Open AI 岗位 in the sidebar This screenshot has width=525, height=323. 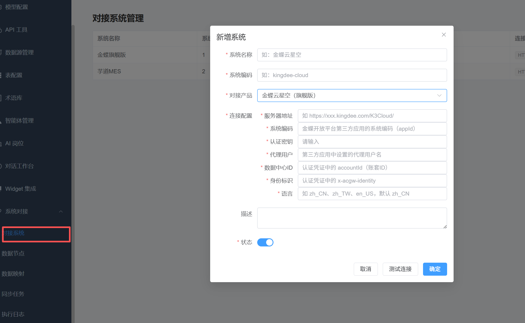15,143
